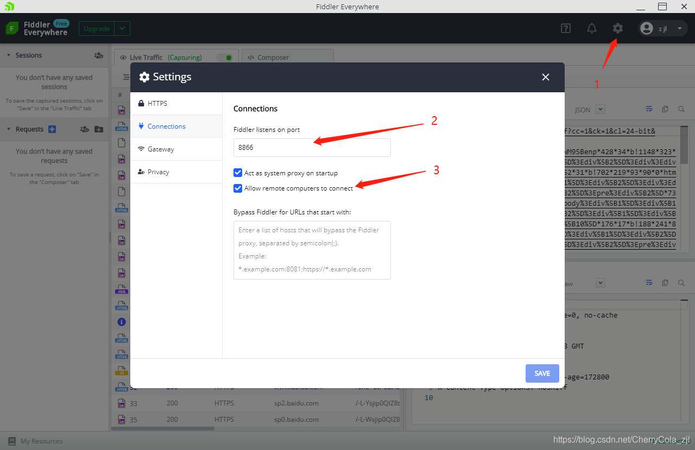Switch to the Composer tab

point(288,58)
